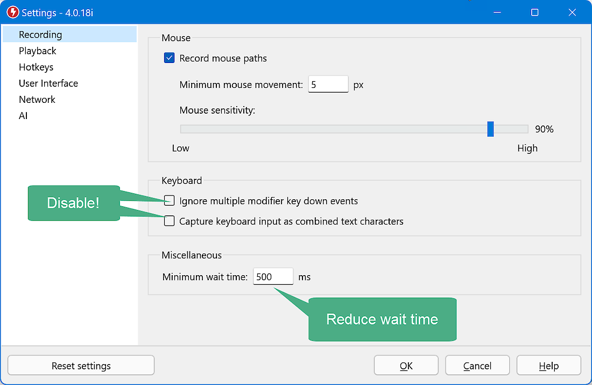Image resolution: width=592 pixels, height=385 pixels.
Task: Select the AI settings category
Action: point(23,115)
